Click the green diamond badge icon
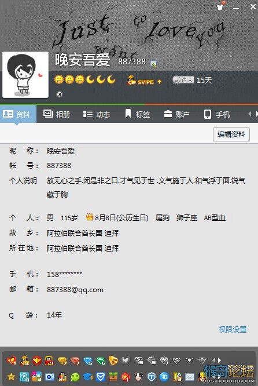Image resolution: width=258 pixels, height=386 pixels. [x=101, y=361]
